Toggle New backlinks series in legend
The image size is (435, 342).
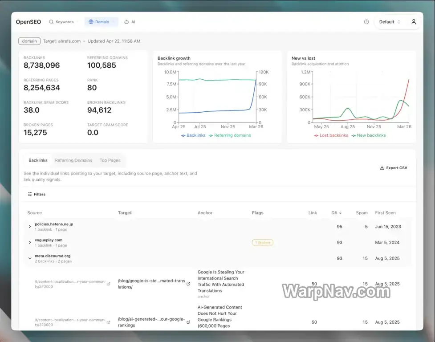368,135
